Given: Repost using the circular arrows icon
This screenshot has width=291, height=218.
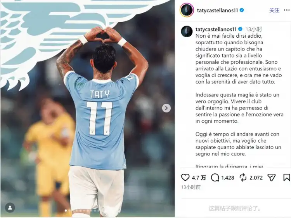Looking at the screenshot, I should click(243, 178).
